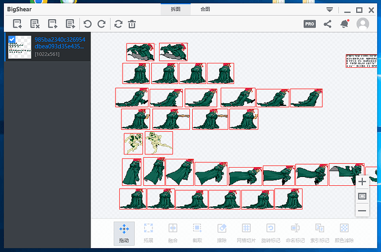Undo the last action

tap(87, 24)
